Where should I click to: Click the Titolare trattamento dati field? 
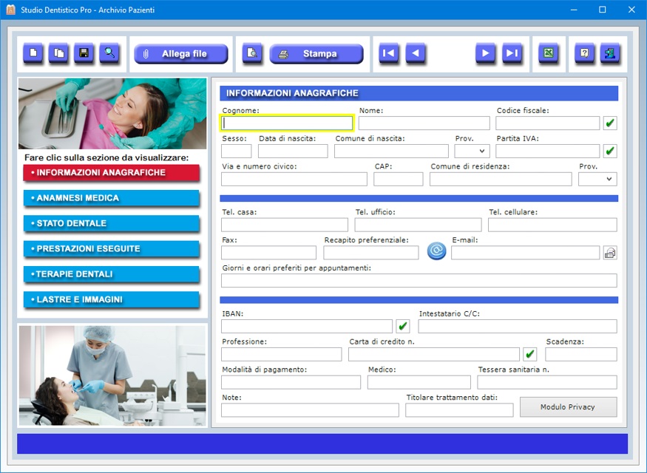459,410
